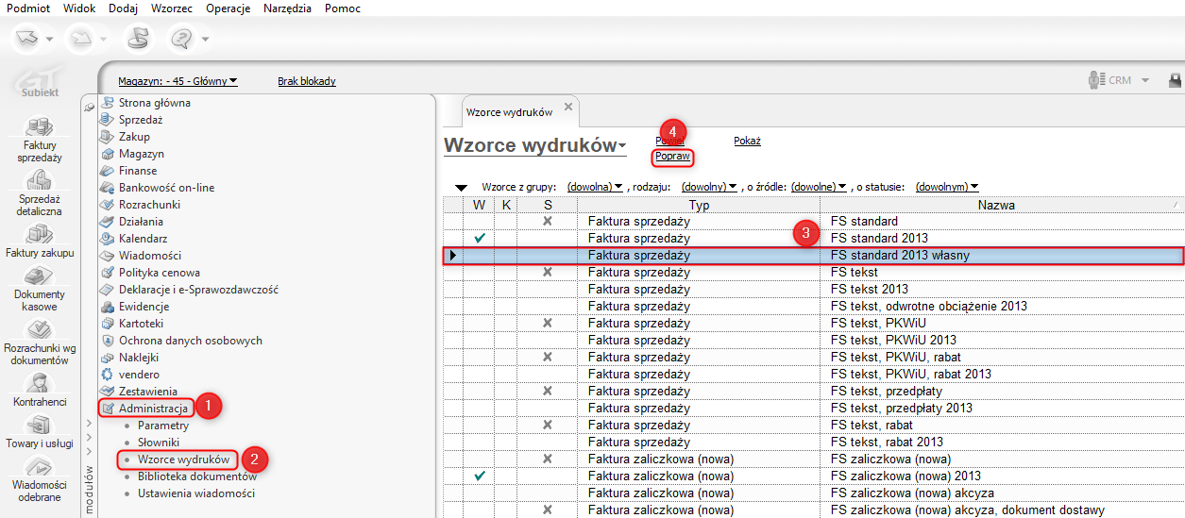Image resolution: width=1185 pixels, height=518 pixels.
Task: Open Biblioteka dokumentów under Administracja
Action: click(x=197, y=476)
